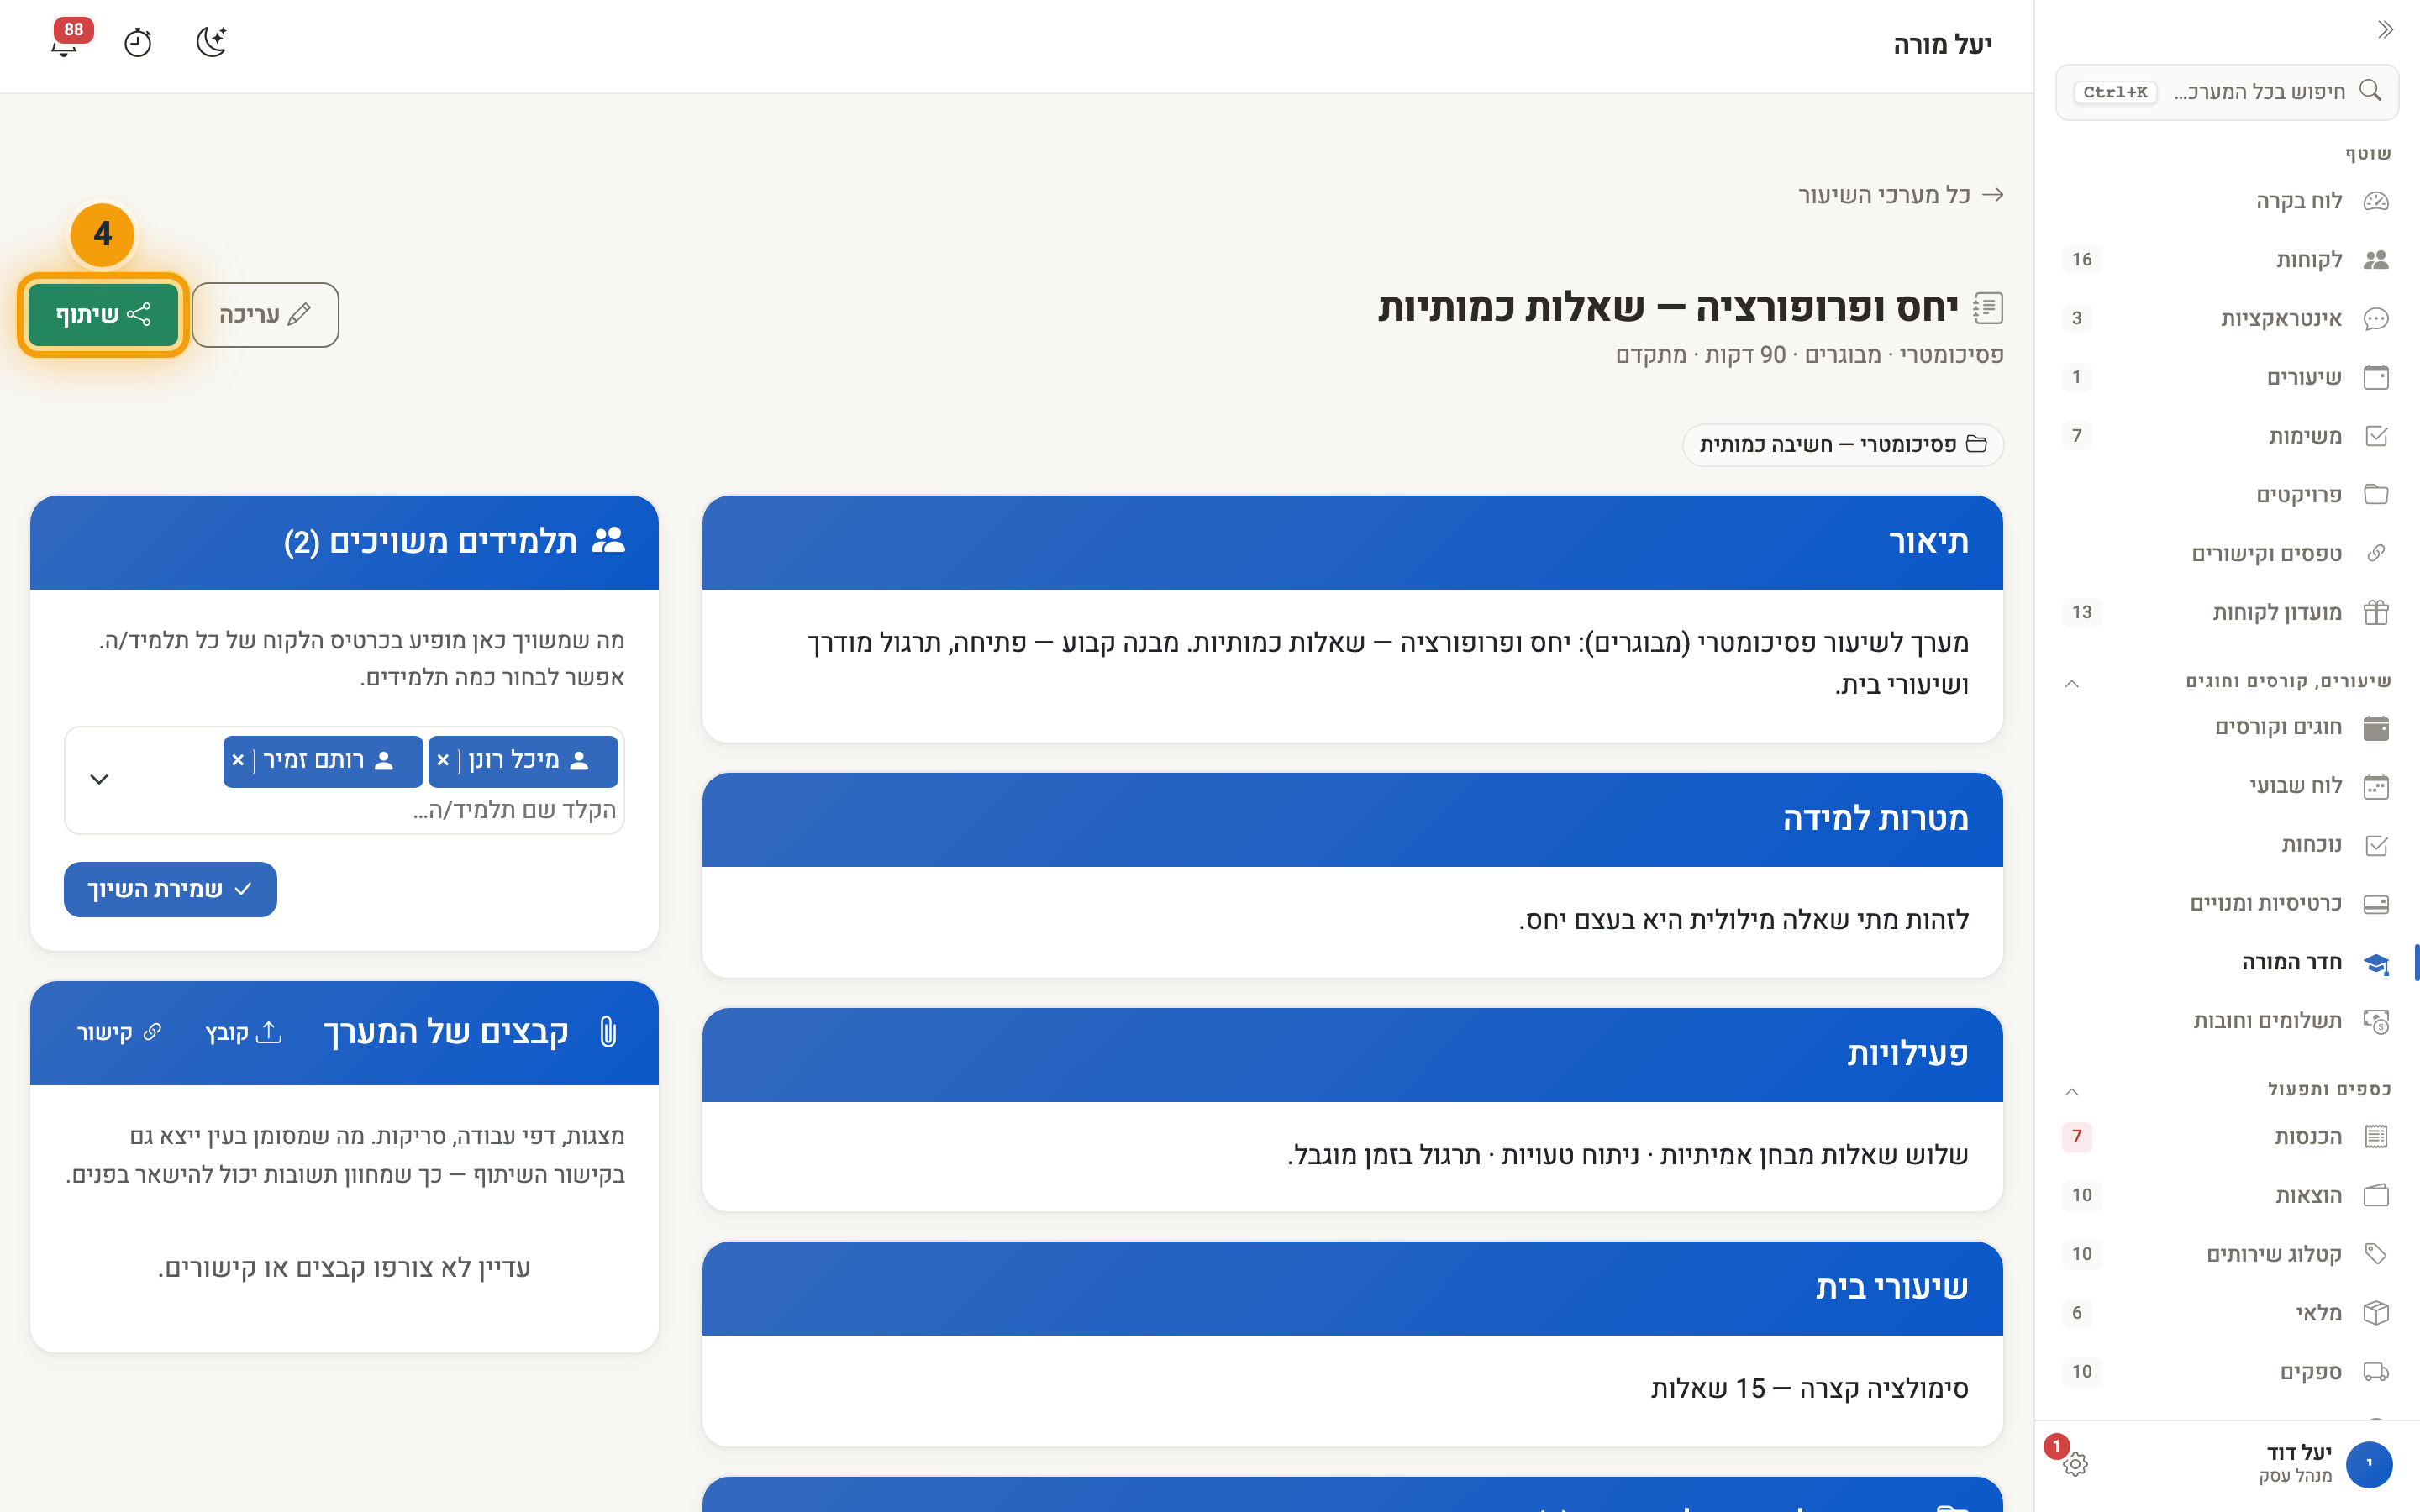The width and height of the screenshot is (2420, 1512).
Task: Add a קישור link to lesson files
Action: pyautogui.click(x=118, y=1032)
